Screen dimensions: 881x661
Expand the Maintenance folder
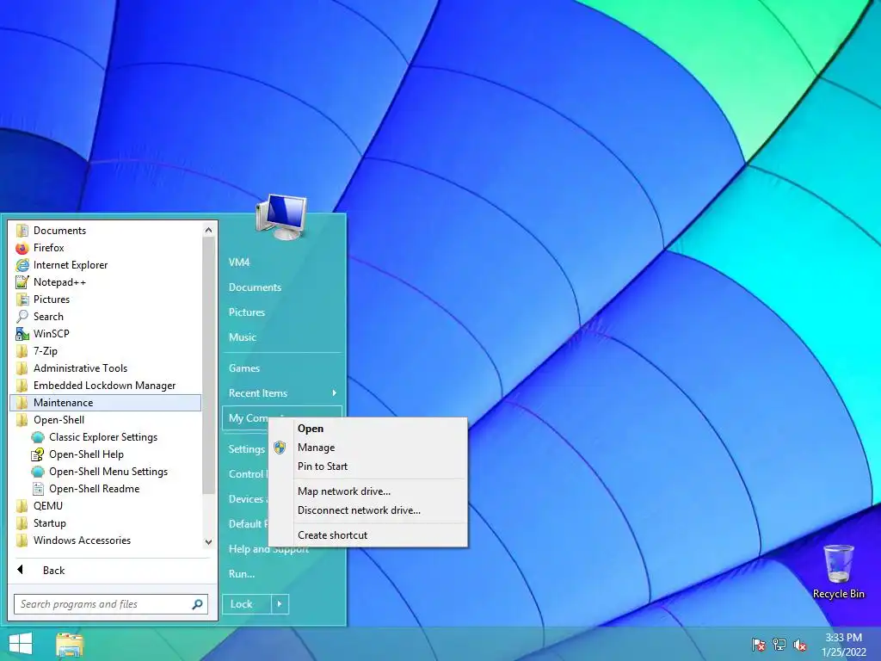105,403
